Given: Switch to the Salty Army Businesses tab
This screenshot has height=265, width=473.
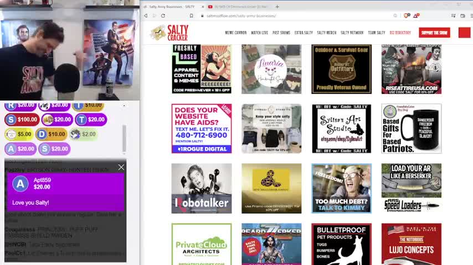Looking at the screenshot, I should tap(173, 7).
